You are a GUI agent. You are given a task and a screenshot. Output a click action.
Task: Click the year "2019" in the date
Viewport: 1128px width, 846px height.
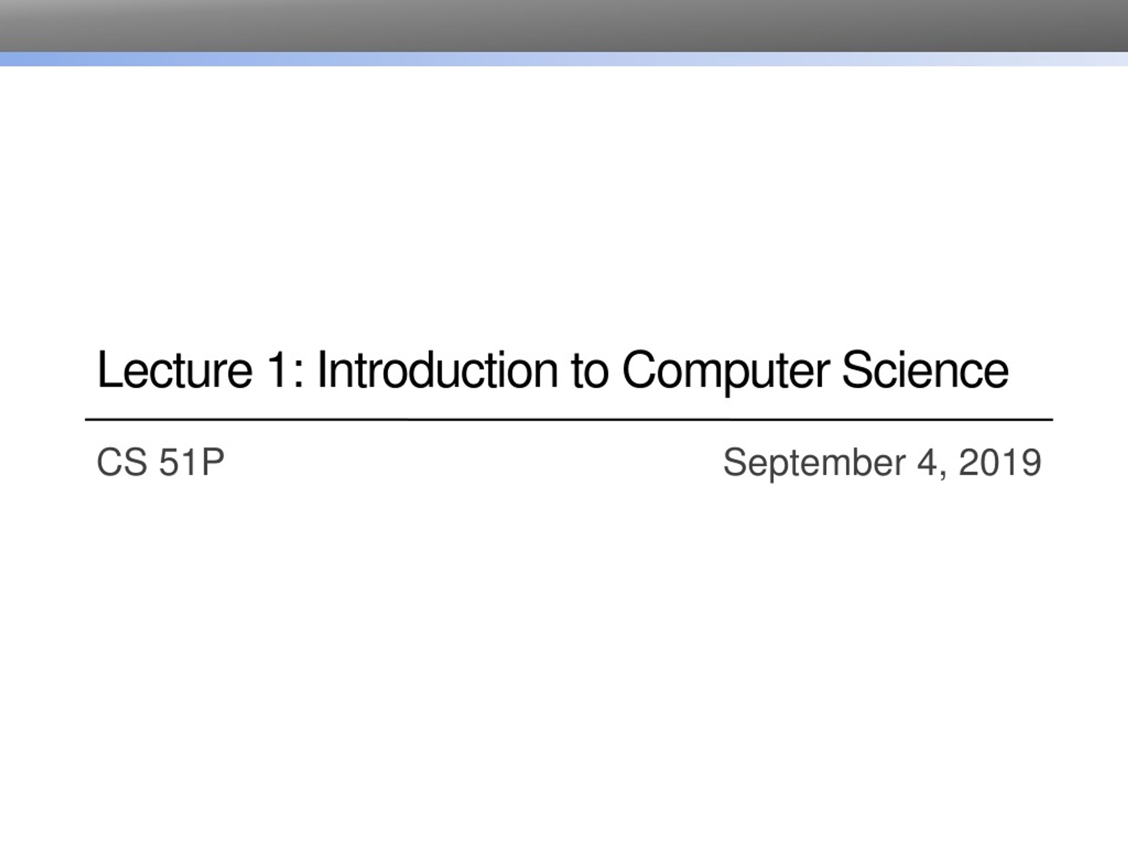(1000, 463)
